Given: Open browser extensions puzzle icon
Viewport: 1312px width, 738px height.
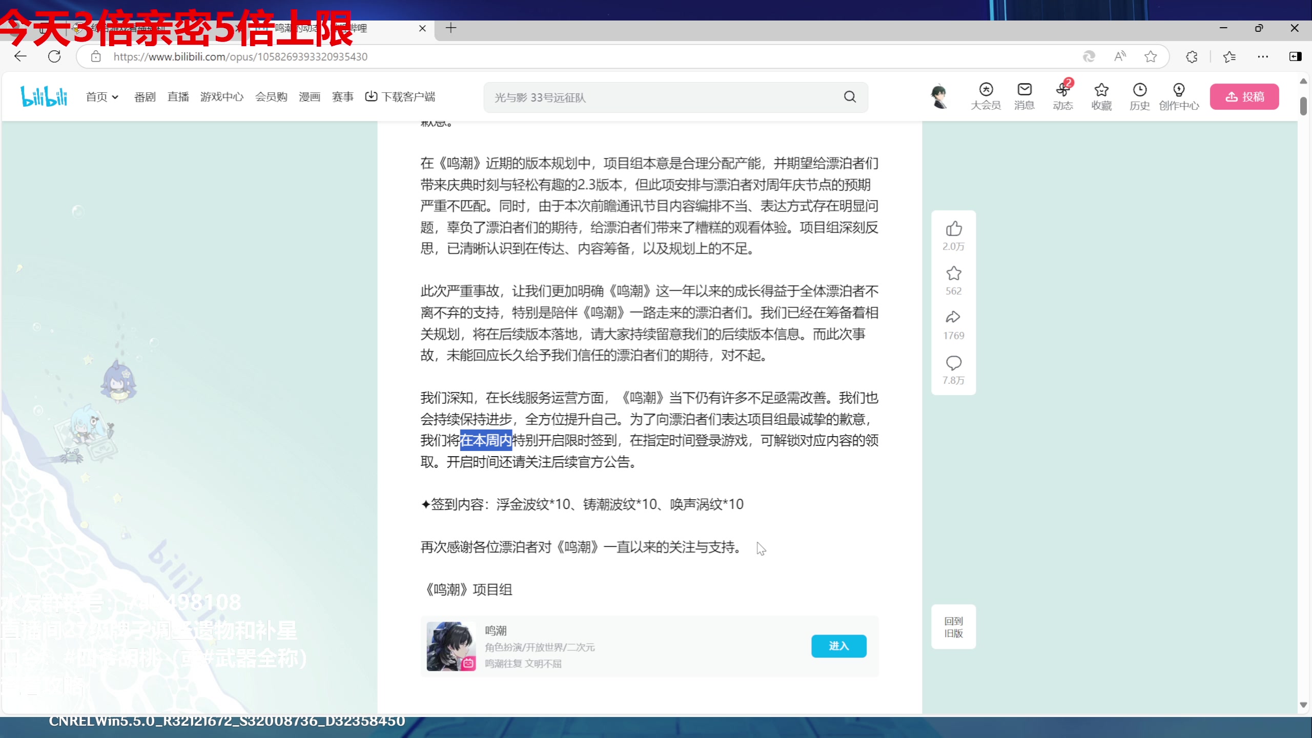Looking at the screenshot, I should [x=1192, y=56].
